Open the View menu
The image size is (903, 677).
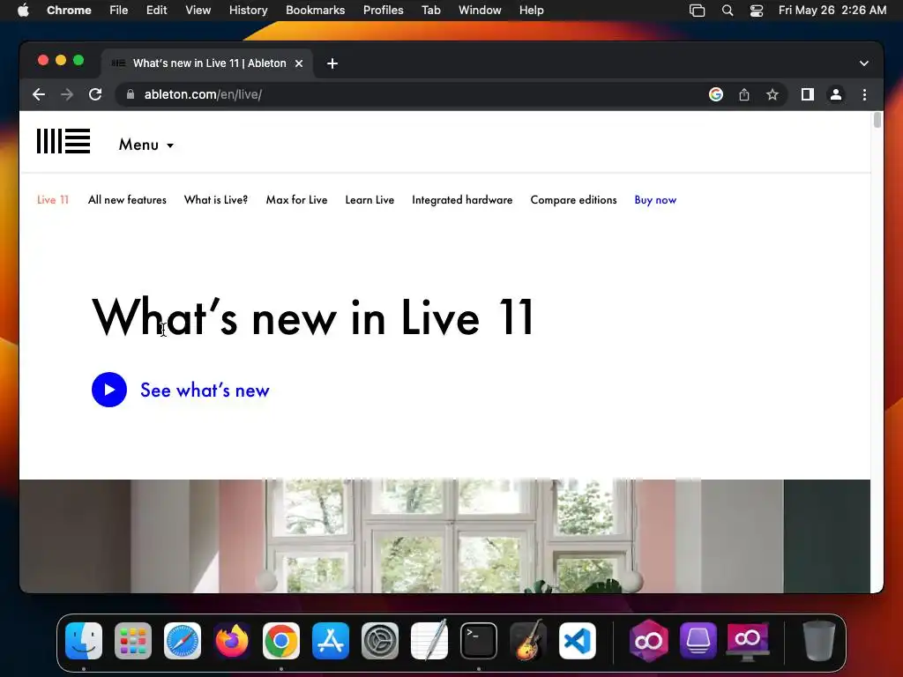[x=198, y=11]
